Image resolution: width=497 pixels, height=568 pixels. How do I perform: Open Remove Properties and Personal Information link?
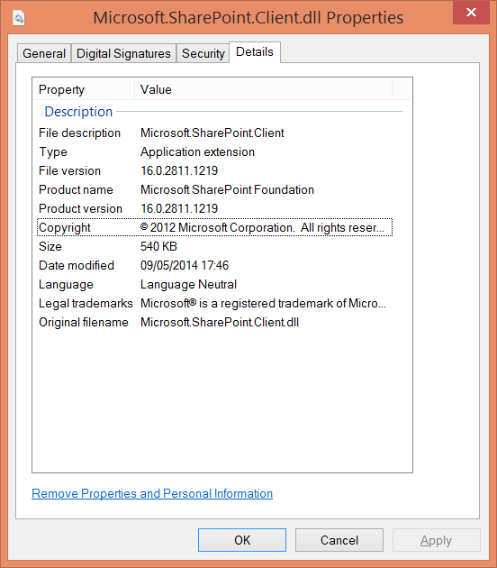(x=152, y=493)
